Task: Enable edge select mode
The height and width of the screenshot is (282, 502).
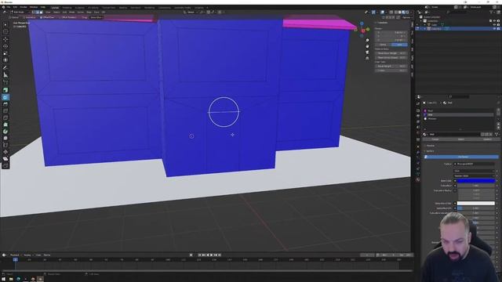Action: click(38, 13)
